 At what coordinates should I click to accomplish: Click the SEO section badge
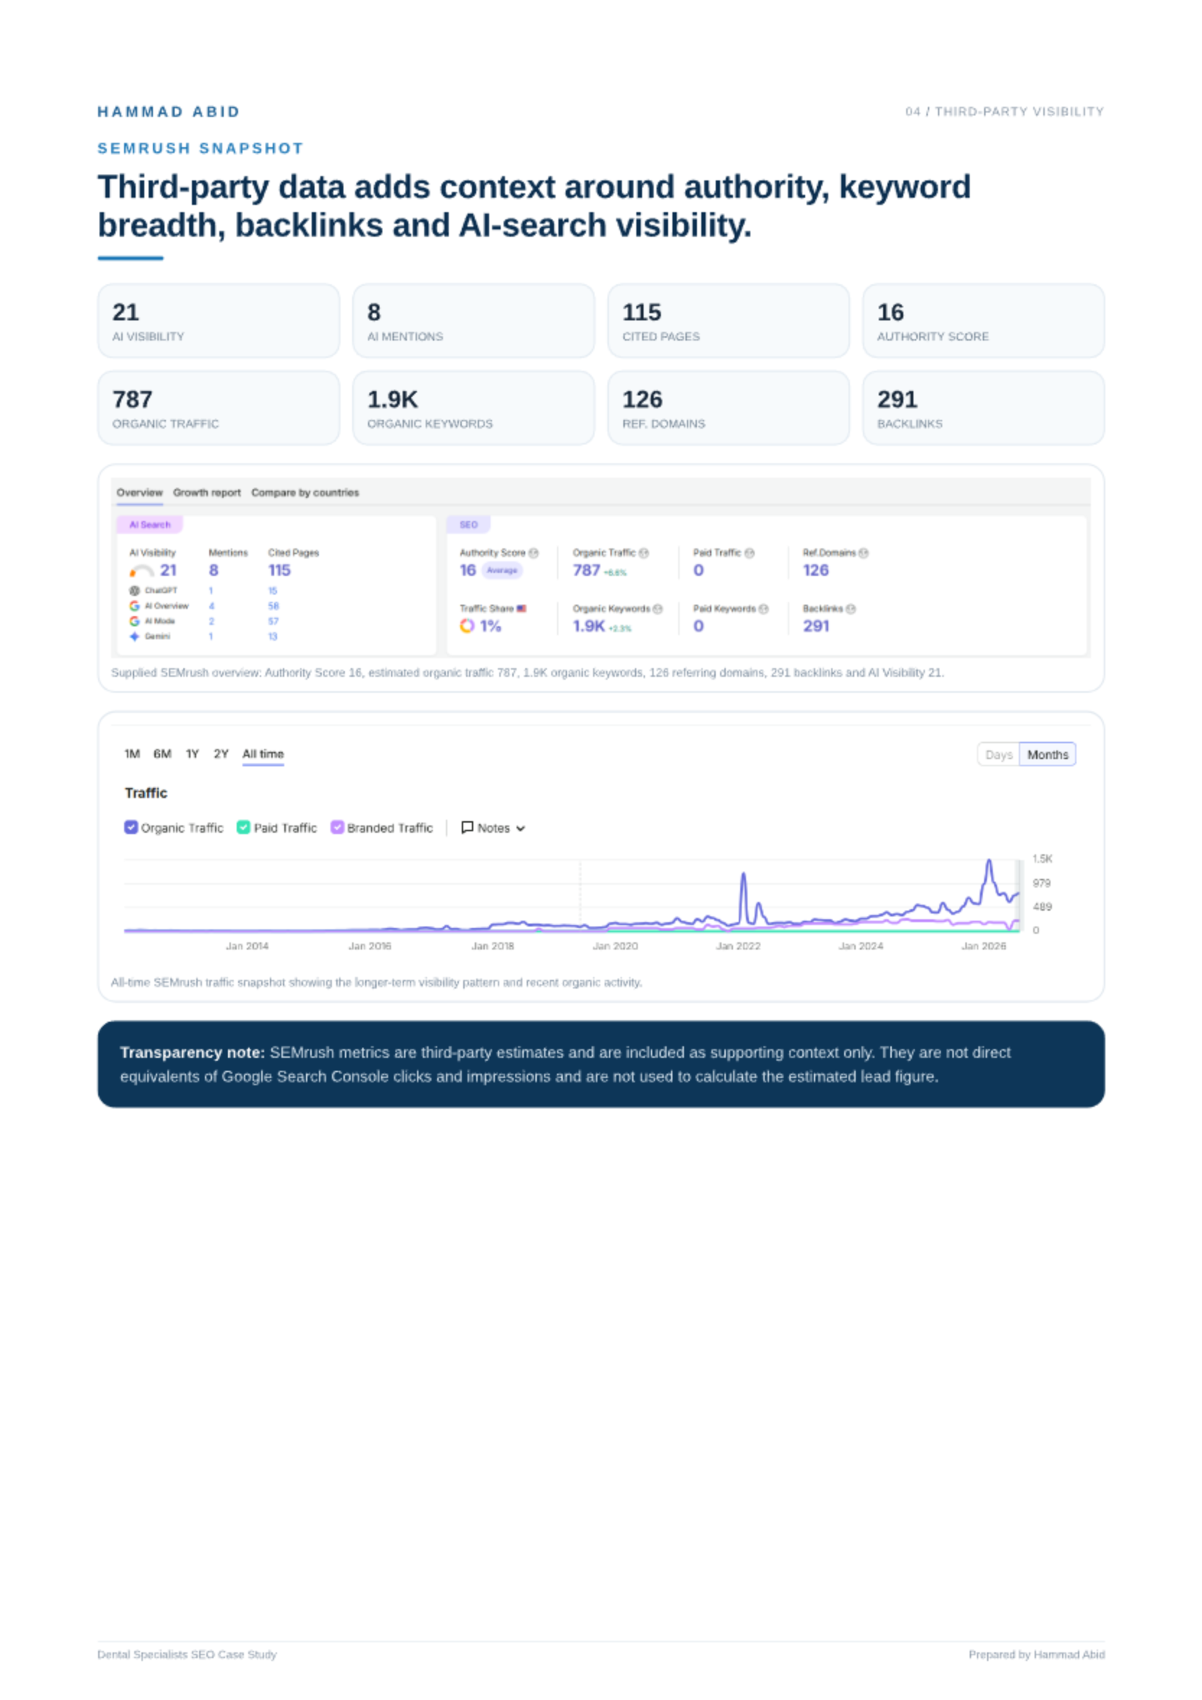click(x=468, y=525)
